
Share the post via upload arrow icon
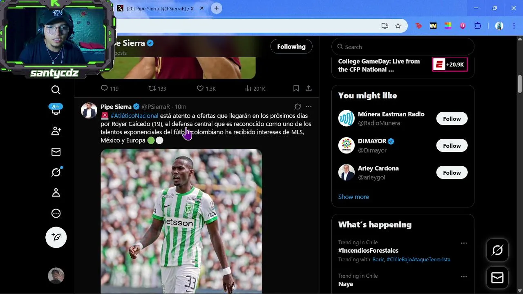point(308,88)
